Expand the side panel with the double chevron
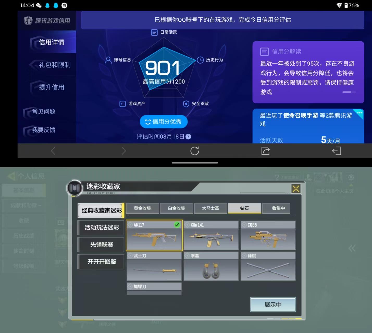 pyautogui.click(x=352, y=248)
